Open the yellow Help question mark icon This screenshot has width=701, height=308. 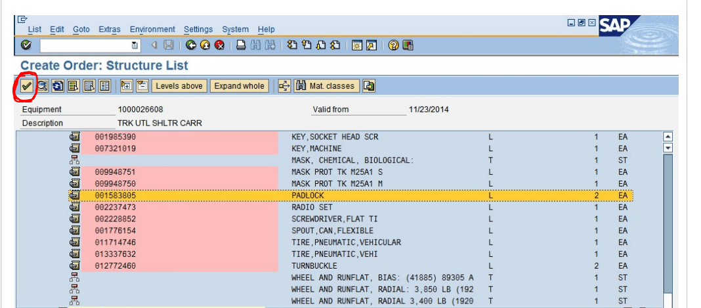pos(393,45)
